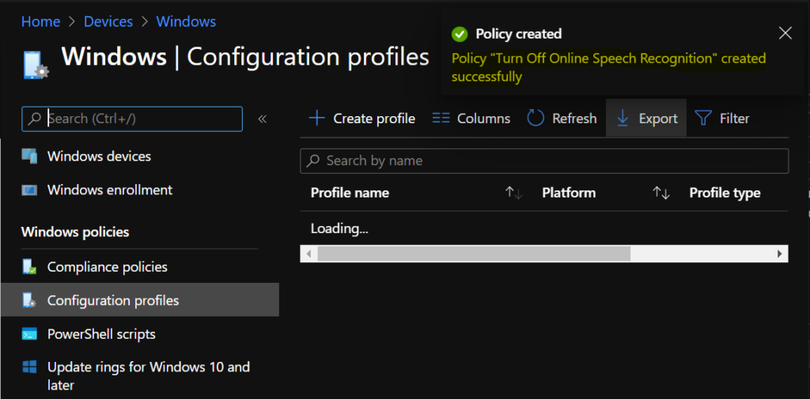
Task: Click the Windows enrollment icon
Action: click(29, 190)
